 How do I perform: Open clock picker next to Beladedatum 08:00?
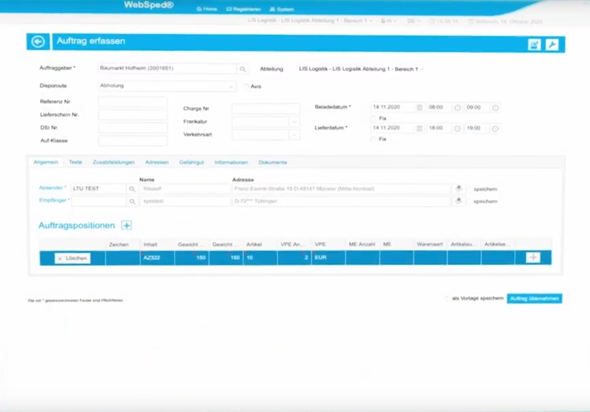coord(457,108)
